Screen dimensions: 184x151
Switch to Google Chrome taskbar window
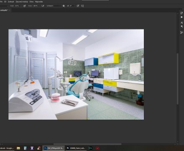(x=7, y=148)
